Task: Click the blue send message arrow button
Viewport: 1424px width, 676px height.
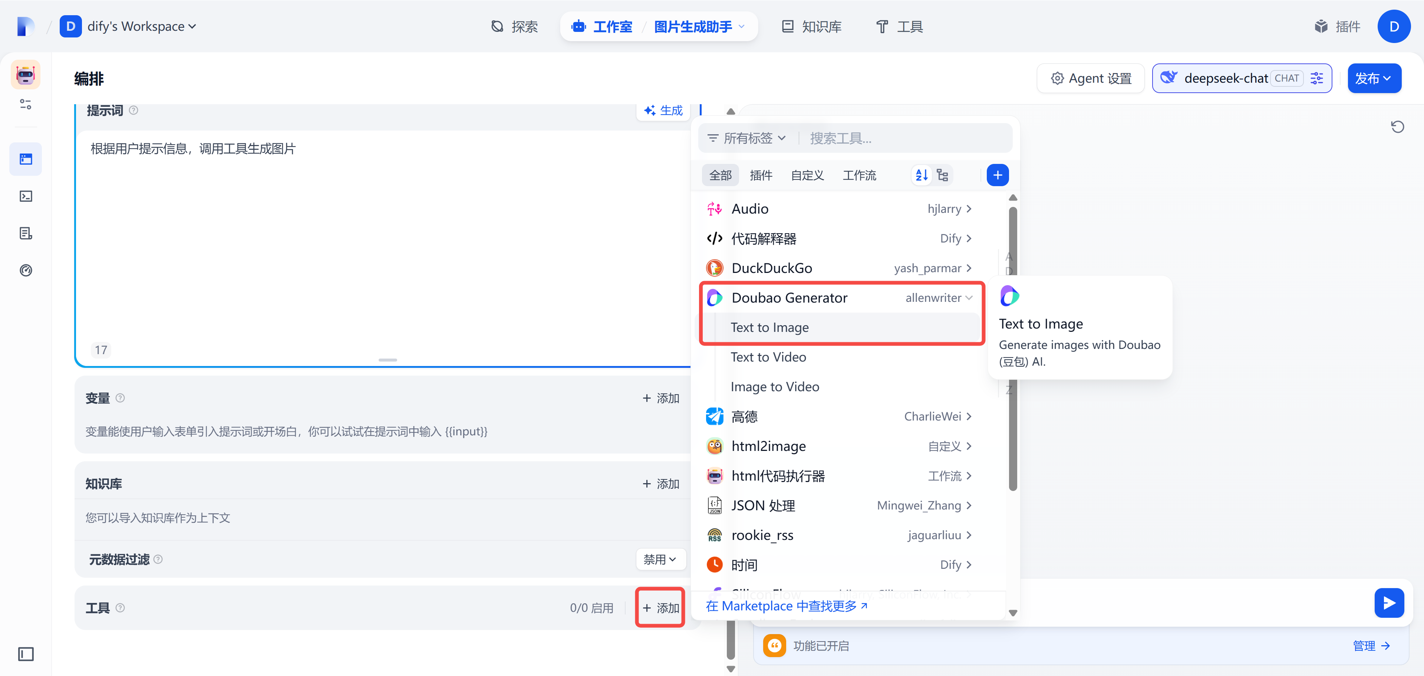Action: (1389, 603)
